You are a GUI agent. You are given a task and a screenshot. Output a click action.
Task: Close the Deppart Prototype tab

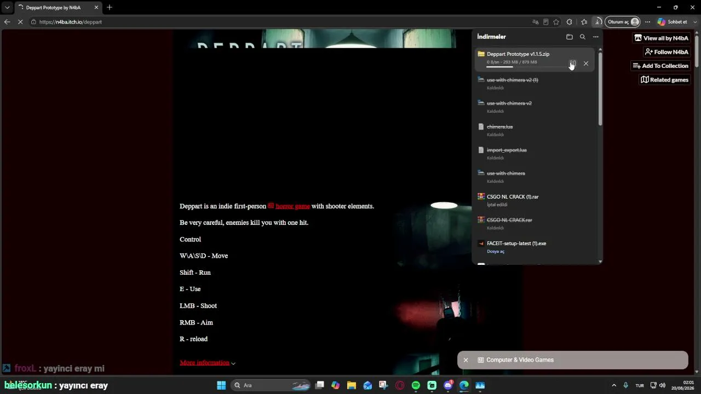click(x=96, y=8)
